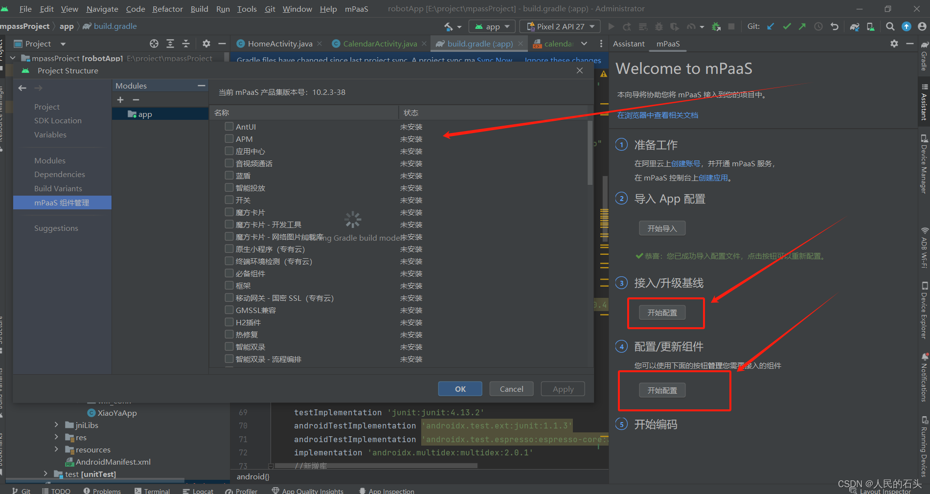This screenshot has height=494, width=930.
Task: Open the app run configuration dropdown
Action: pyautogui.click(x=491, y=26)
